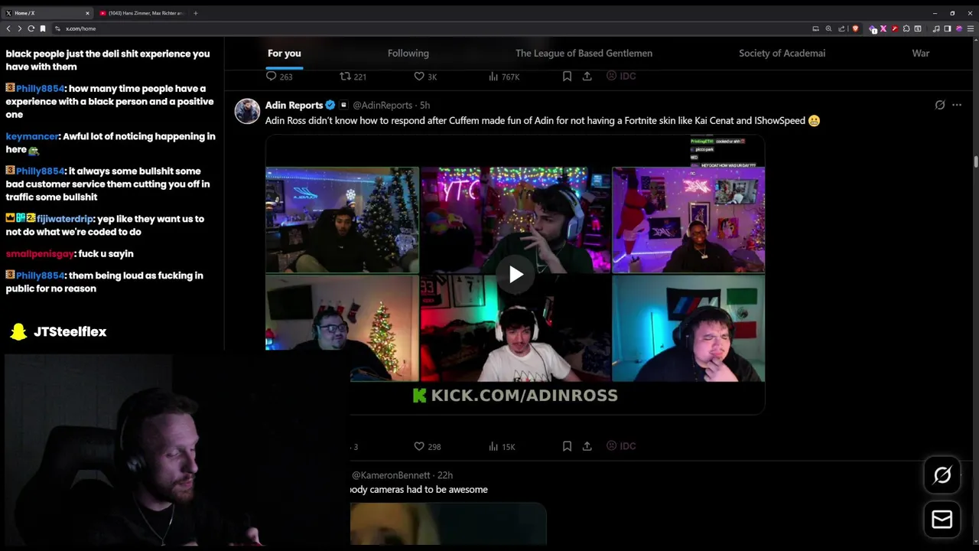This screenshot has height=551, width=979.
Task: Open Grok icon on Adin Reports post
Action: click(x=940, y=105)
